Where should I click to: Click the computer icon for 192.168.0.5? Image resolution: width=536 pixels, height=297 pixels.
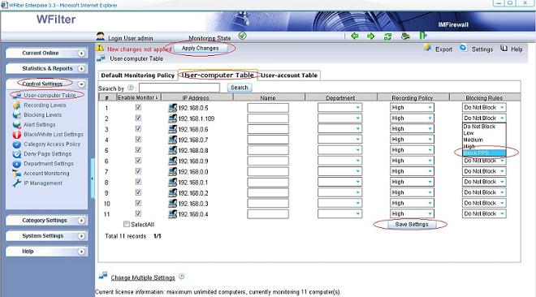pyautogui.click(x=173, y=108)
